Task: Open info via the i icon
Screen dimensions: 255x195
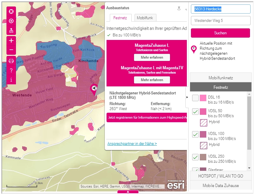Action: coord(11,80)
